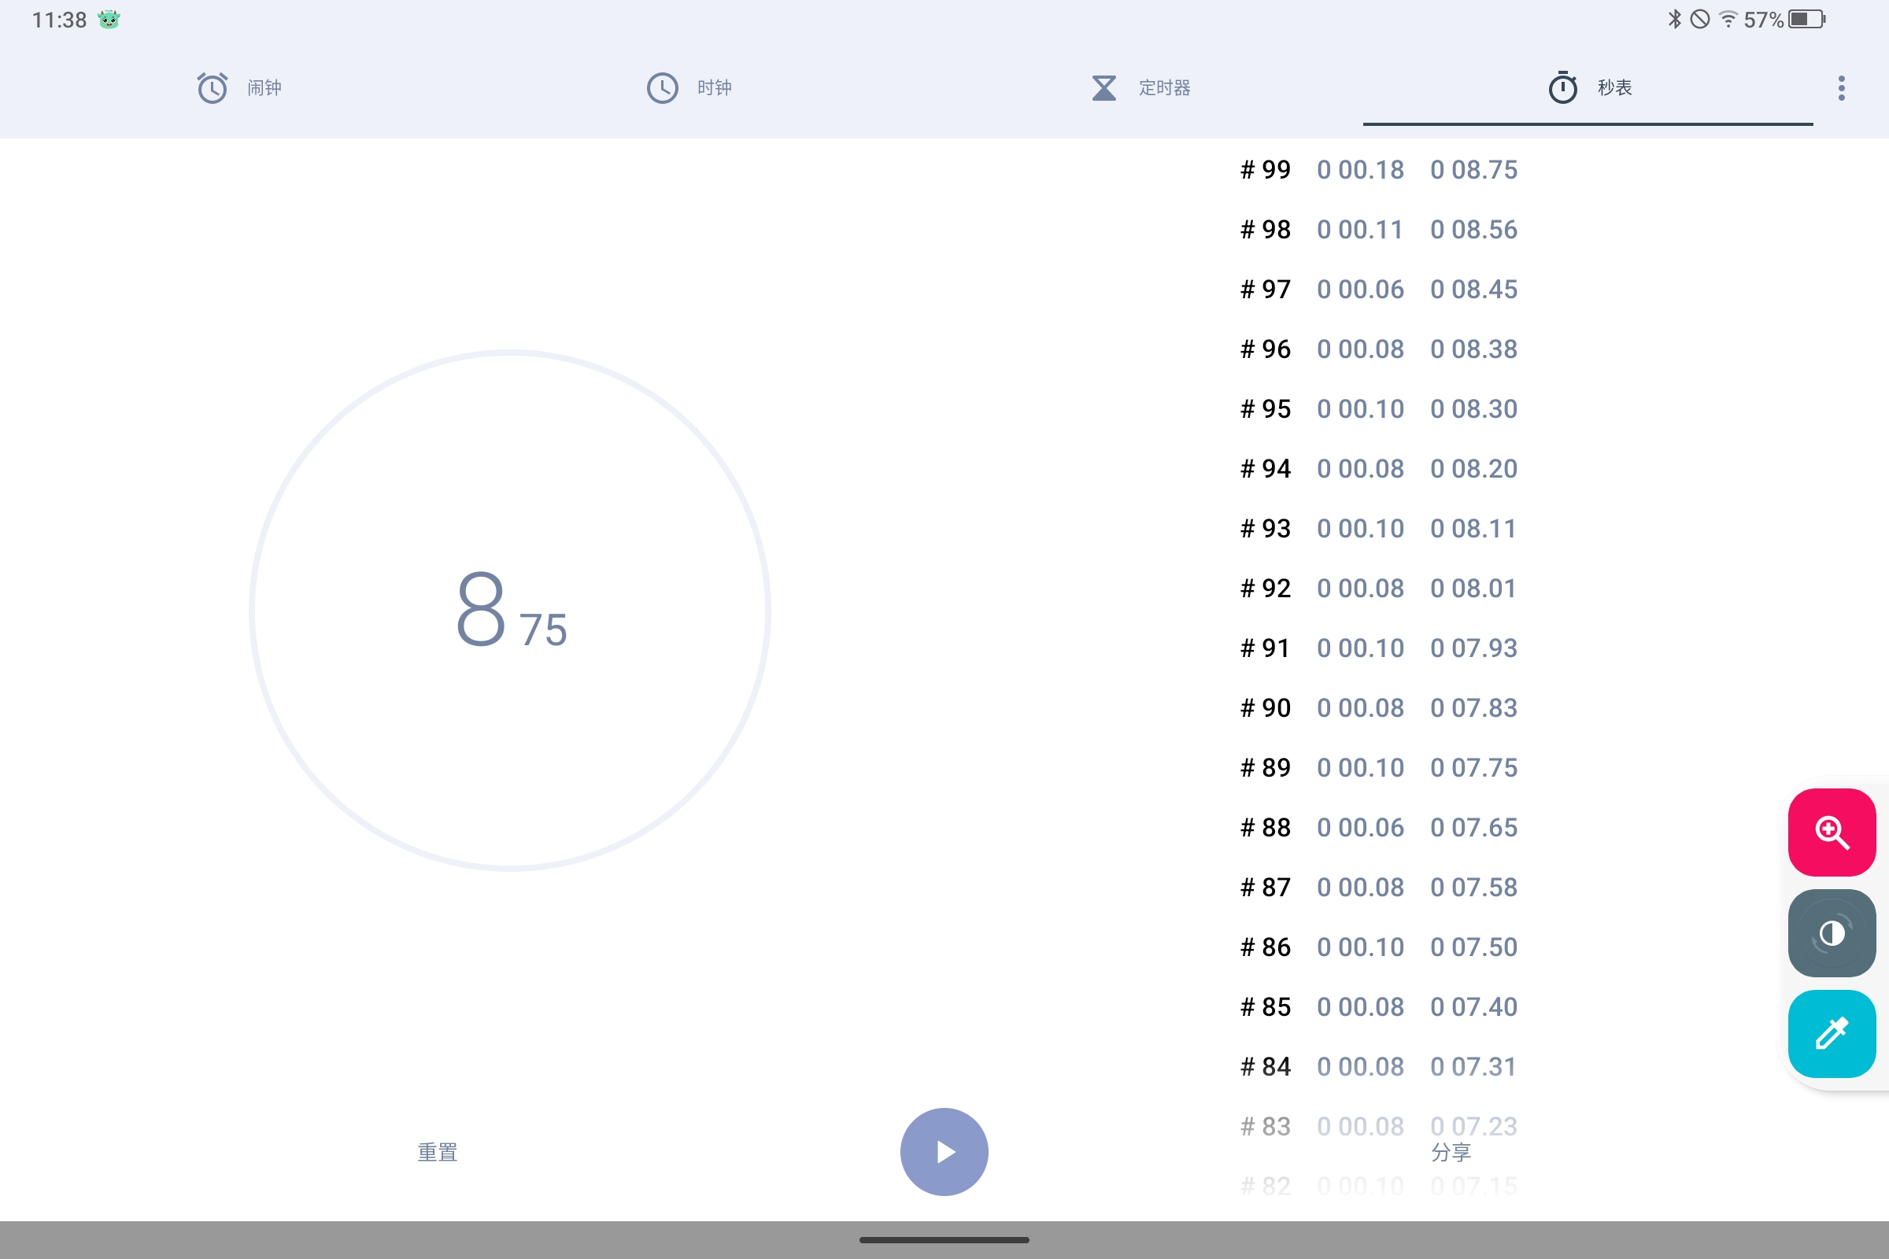The width and height of the screenshot is (1889, 1259).
Task: Tap the gray contrast circle button
Action: pos(1832,933)
